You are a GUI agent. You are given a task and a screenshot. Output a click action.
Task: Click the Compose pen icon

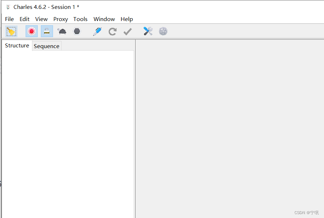tap(97, 31)
